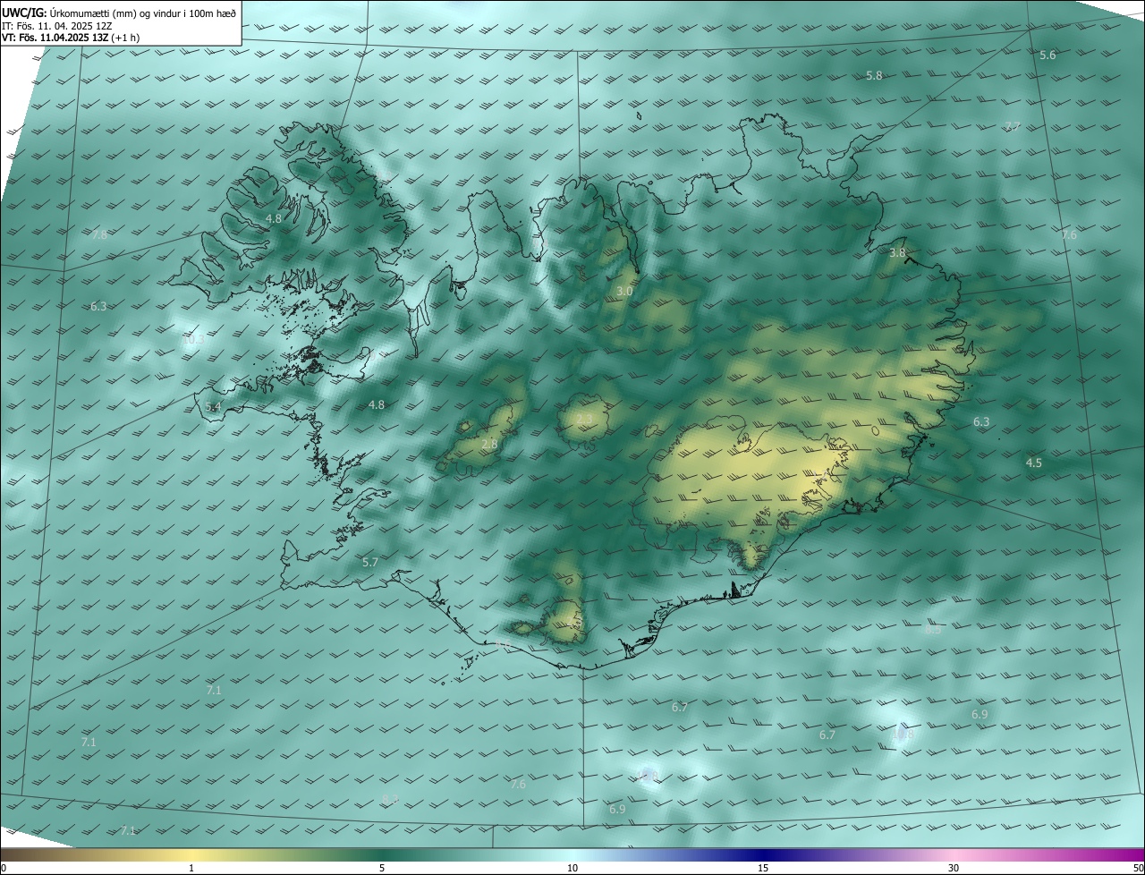1145x875 pixels.
Task: Click the value label 2.3 on the map
Action: click(x=584, y=419)
